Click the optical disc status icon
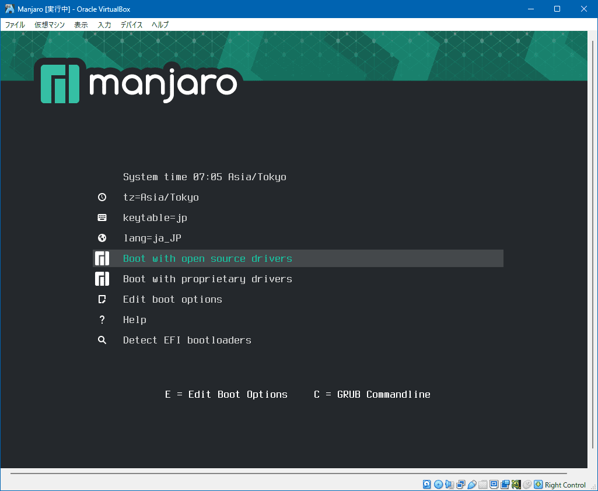598x491 pixels. point(438,485)
